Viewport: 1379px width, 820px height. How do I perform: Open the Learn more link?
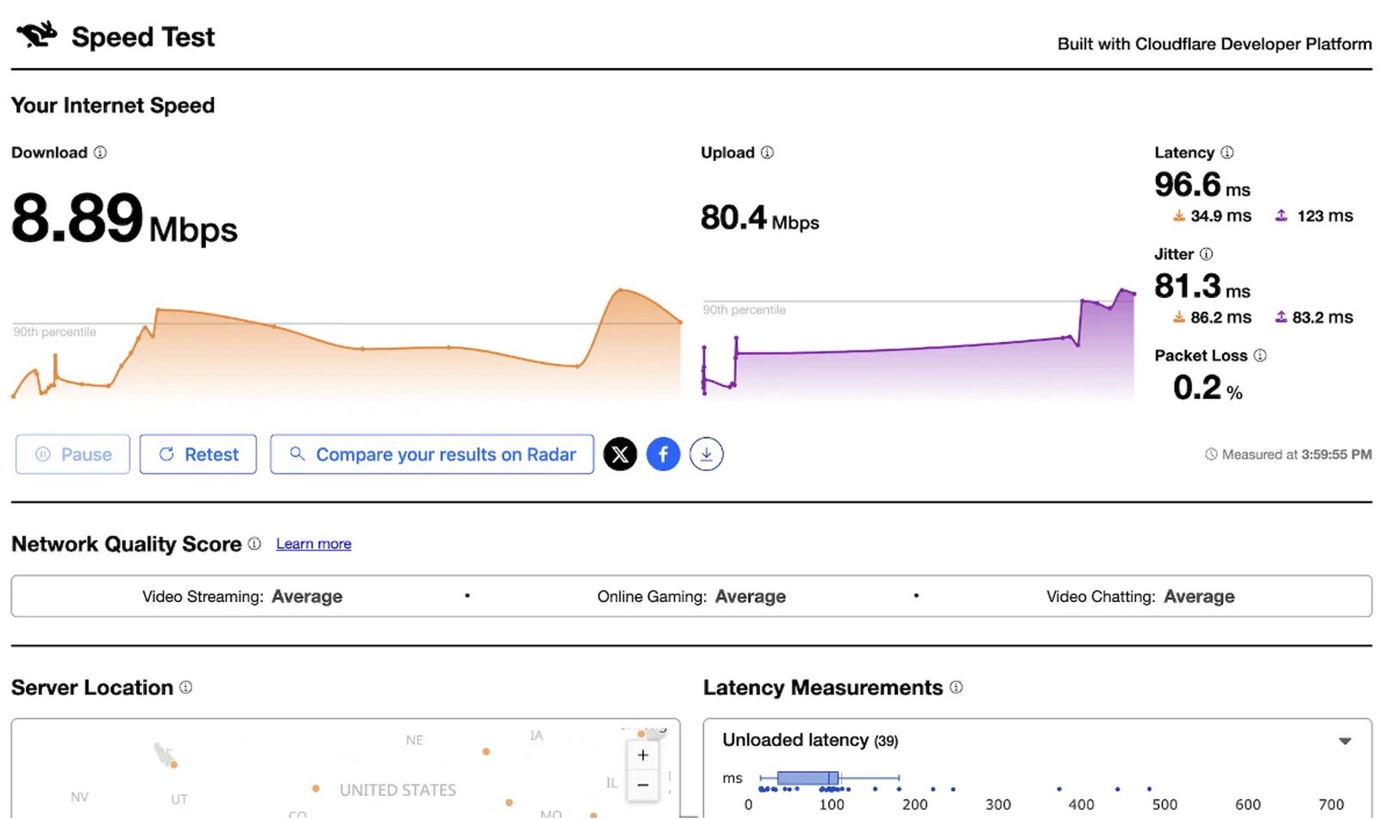coord(314,544)
